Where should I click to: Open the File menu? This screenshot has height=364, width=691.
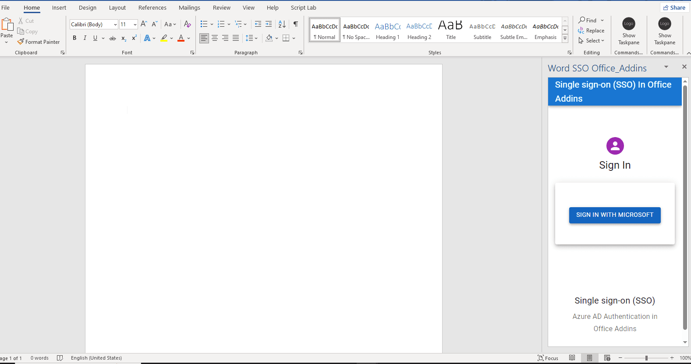coord(6,7)
